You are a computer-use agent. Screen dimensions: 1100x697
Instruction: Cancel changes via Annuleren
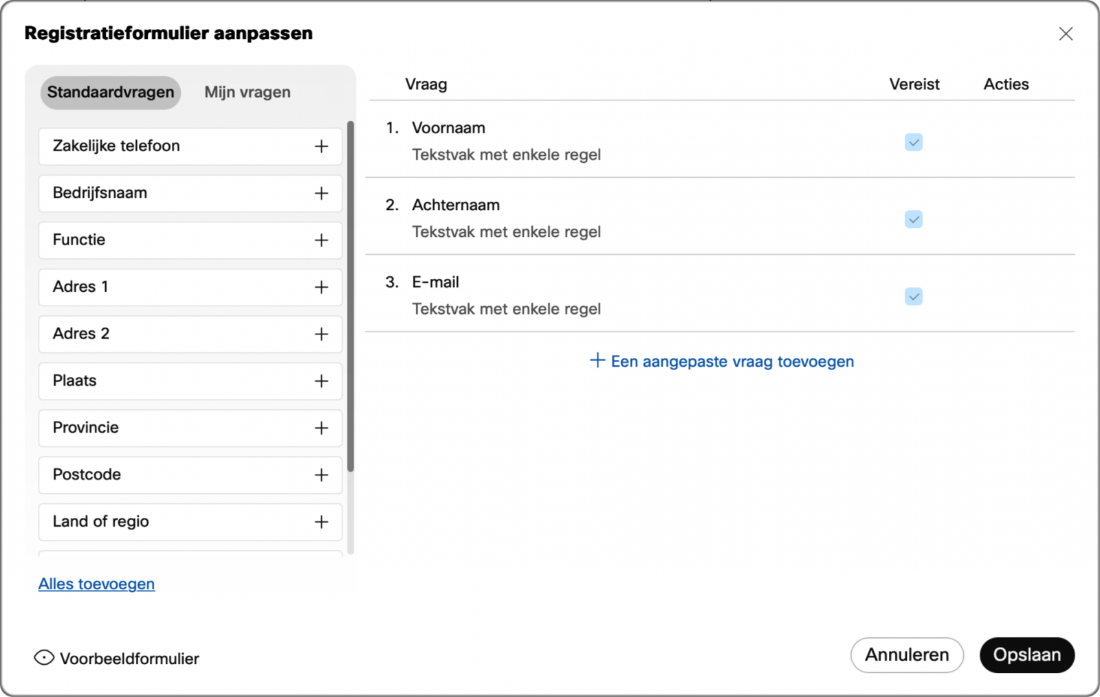(906, 655)
